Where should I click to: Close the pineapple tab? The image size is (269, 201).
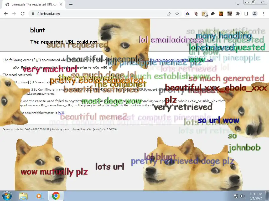(61, 5)
